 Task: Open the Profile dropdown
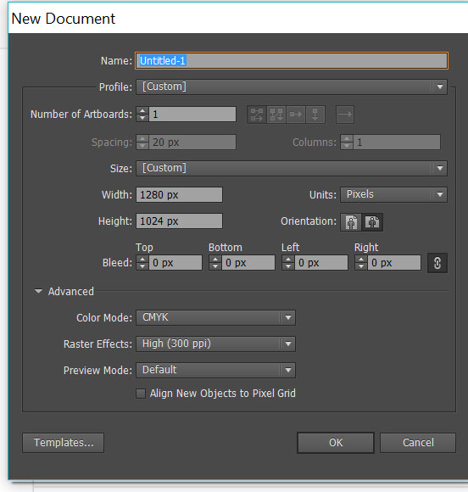(292, 87)
